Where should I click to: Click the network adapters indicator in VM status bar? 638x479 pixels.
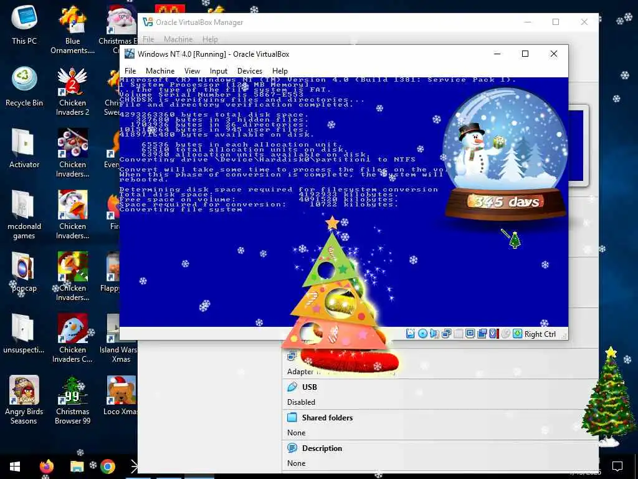tap(446, 334)
